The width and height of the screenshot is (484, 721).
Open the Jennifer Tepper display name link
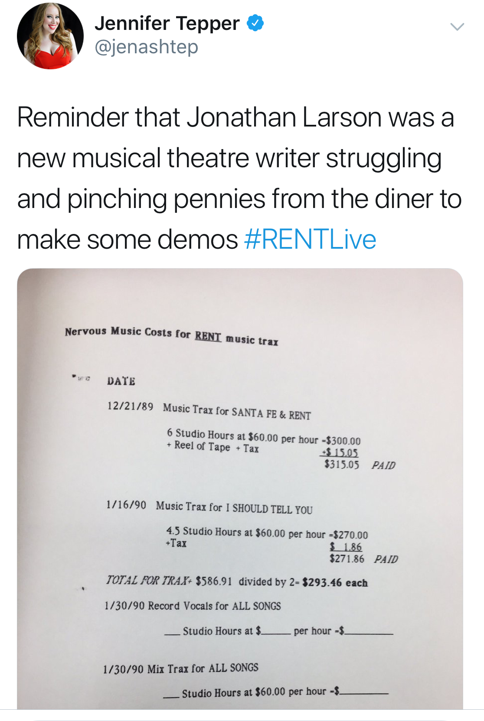coord(167,23)
